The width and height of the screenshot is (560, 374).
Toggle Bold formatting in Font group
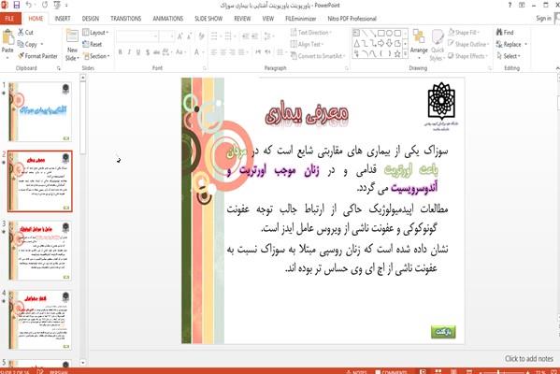[x=121, y=52]
